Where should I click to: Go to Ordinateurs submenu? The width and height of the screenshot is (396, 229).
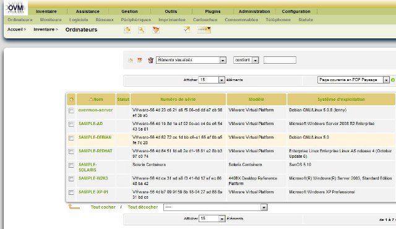[x=20, y=20]
